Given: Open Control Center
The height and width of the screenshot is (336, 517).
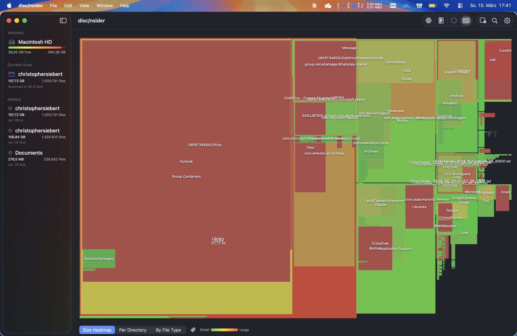Looking at the screenshot, I should [x=460, y=5].
